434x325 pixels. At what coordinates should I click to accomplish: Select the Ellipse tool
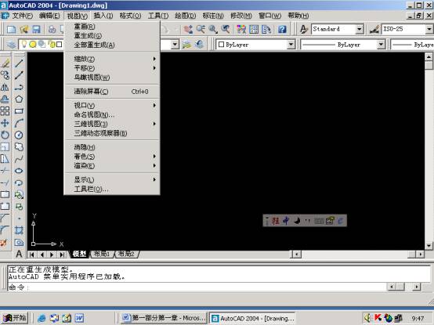coord(19,171)
